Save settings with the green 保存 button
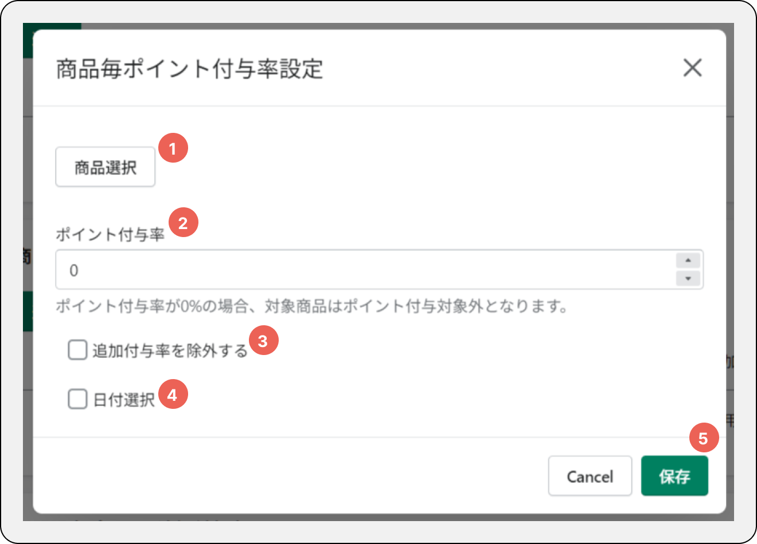Viewport: 757px width, 544px height. click(674, 476)
